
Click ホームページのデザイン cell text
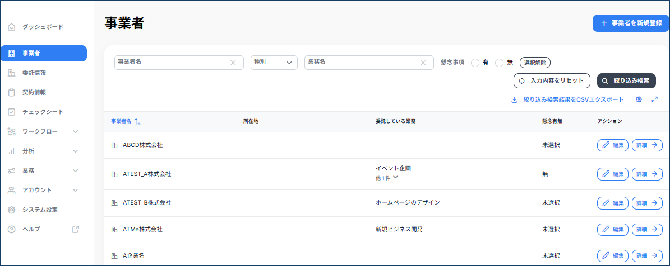tap(408, 203)
